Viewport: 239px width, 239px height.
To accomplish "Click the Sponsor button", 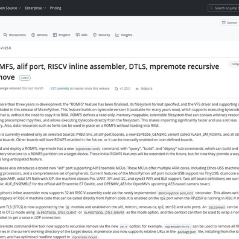I will pos(229,22).
